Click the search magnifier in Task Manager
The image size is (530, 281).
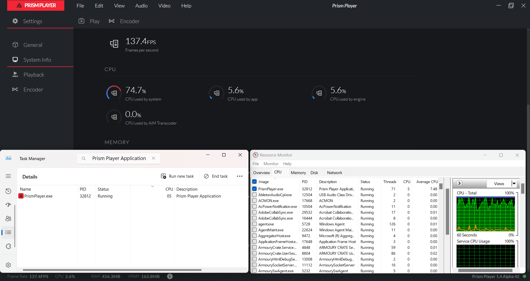coord(84,158)
